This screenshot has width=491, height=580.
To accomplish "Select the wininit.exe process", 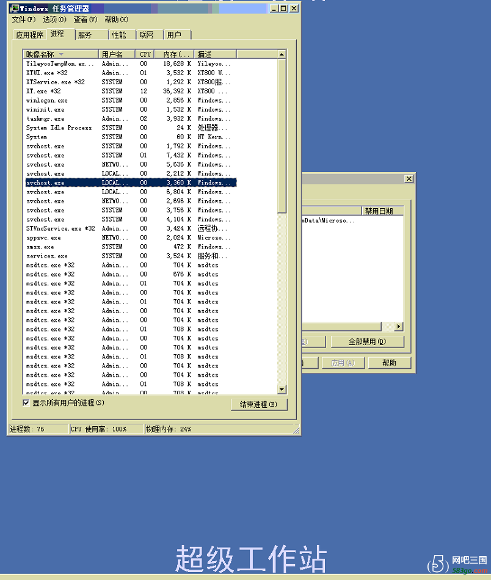I will point(131,109).
